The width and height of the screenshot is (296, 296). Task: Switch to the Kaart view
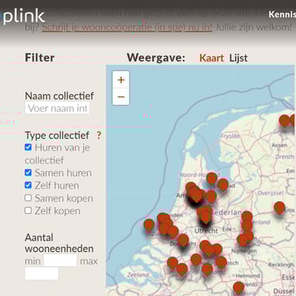coord(212,58)
